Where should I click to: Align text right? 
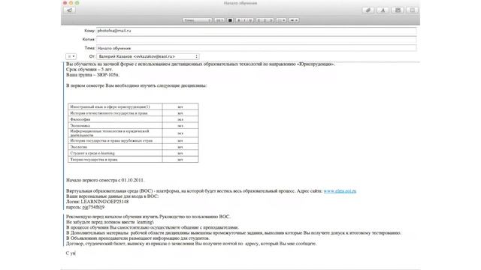[x=271, y=20]
